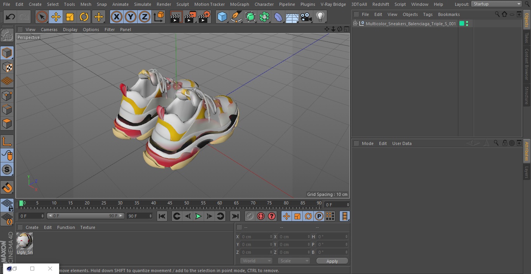Add a deformer object
This screenshot has width=531, height=274.
(278, 17)
